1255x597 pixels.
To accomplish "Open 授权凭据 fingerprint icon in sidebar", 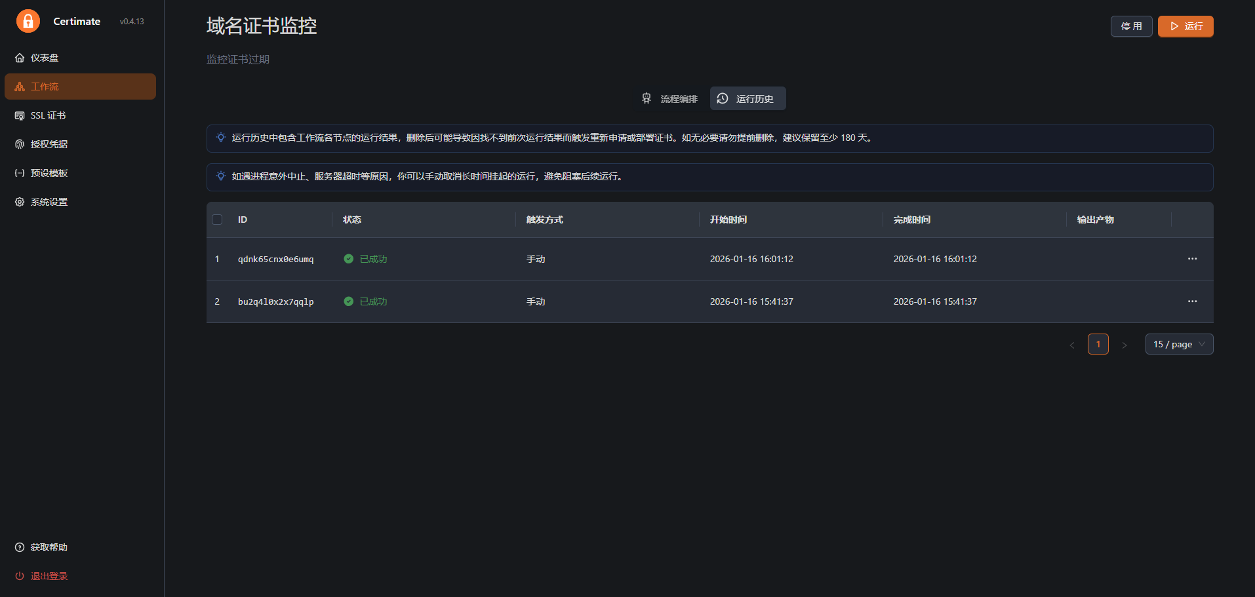I will coord(20,145).
